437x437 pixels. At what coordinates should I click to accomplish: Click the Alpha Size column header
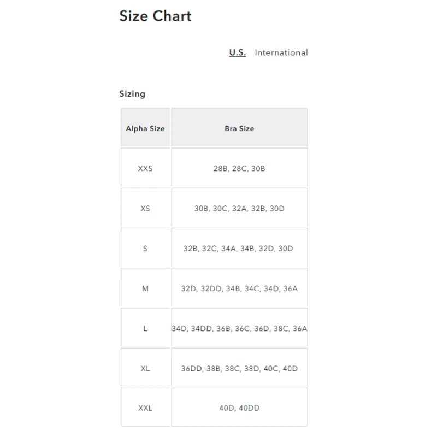click(145, 128)
